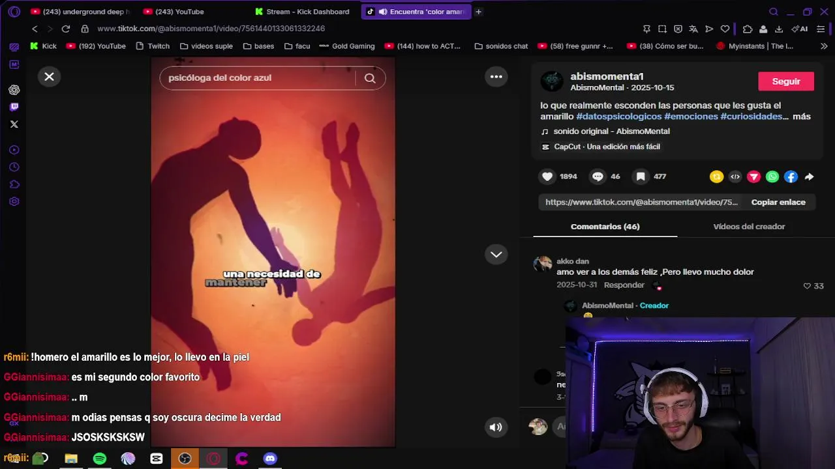
Task: Open the 'facu' bookmarks folder
Action: 297,46
